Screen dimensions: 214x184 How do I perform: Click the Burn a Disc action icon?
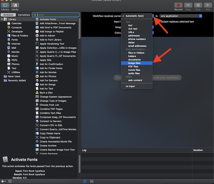37,93
